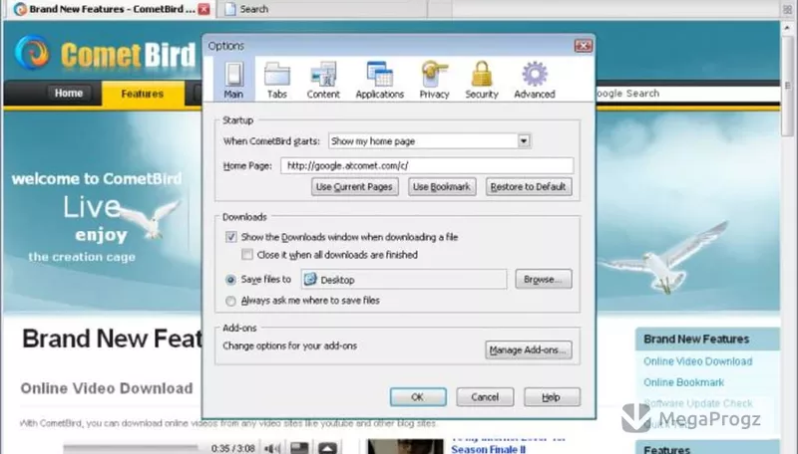Switch to the Search browser tab

coord(321,9)
